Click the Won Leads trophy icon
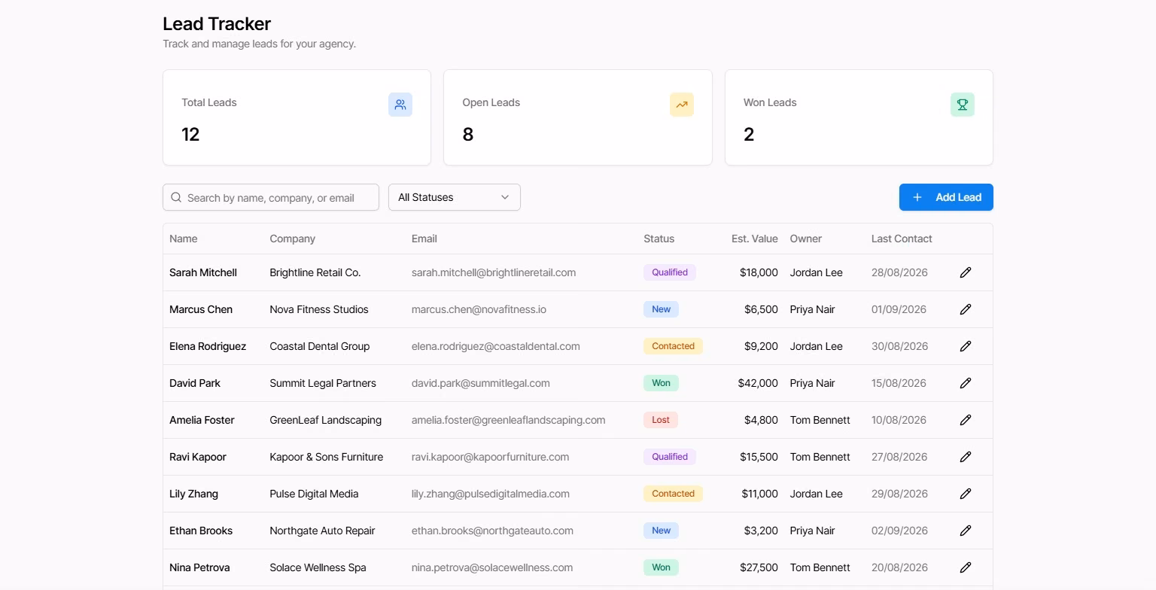 point(963,105)
